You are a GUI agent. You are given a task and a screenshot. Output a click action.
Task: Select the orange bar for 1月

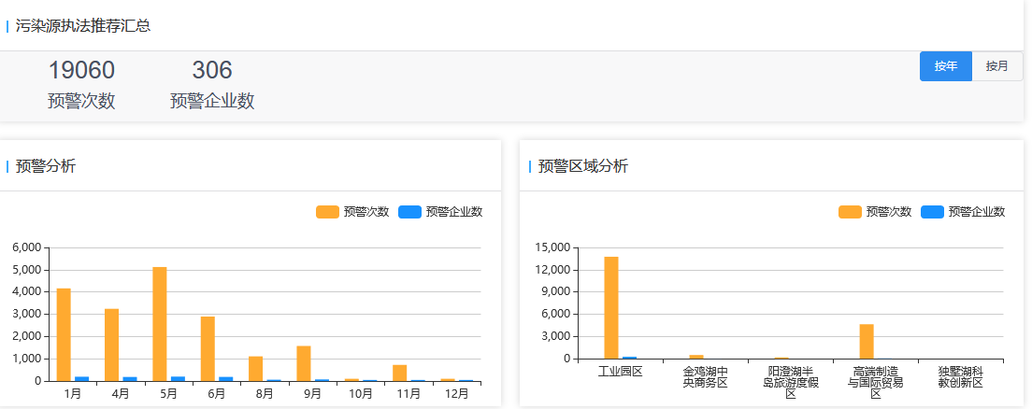[x=64, y=334]
